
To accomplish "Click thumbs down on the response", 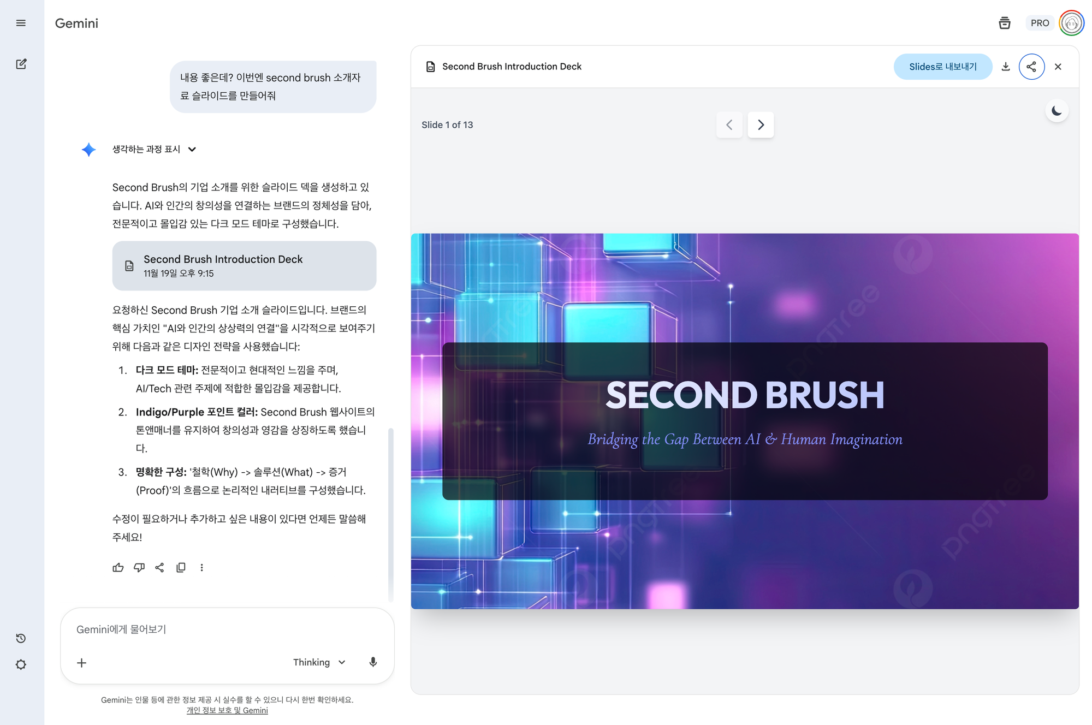I will pos(139,567).
